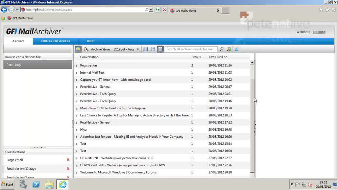This screenshot has height=190, width=338.
Task: Select the Test conversation from 28/08/2012 10:00
Action: tap(162, 151)
